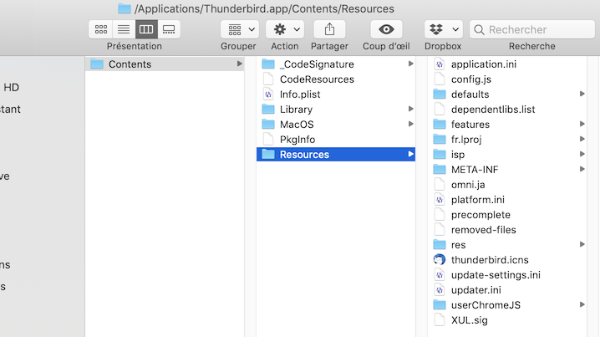The image size is (600, 337).
Task: Expand the MacOS folder arrow
Action: pyautogui.click(x=410, y=124)
